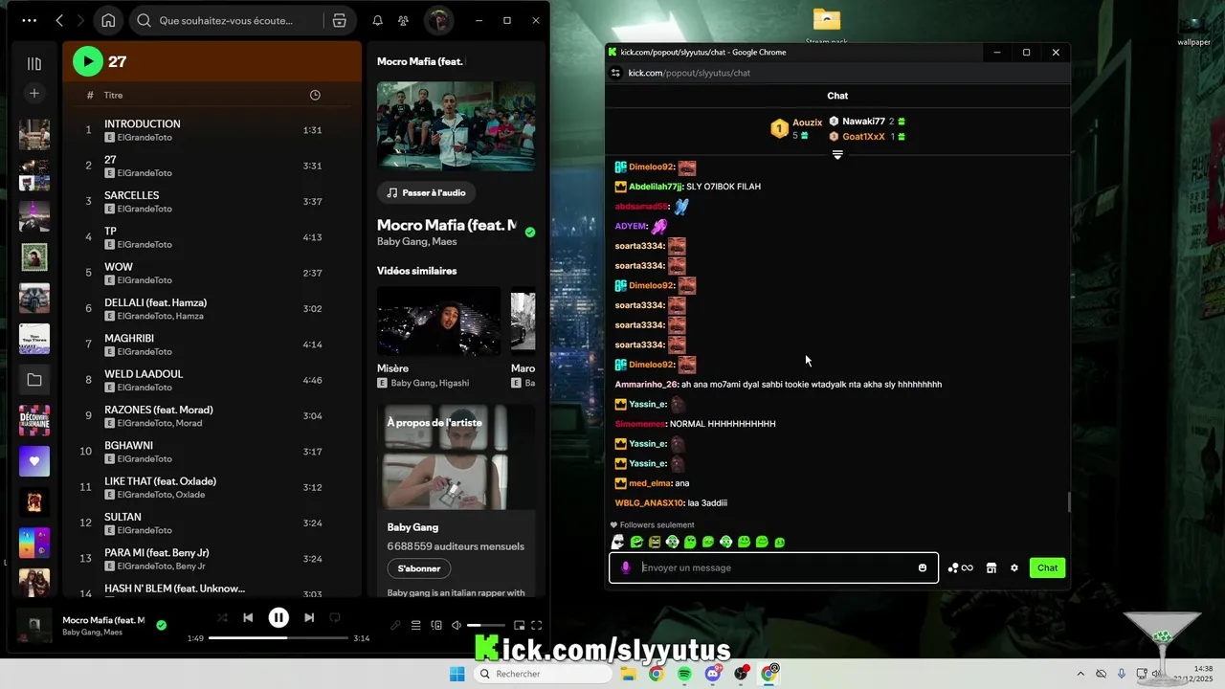
Task: Open the Spotify profile avatar menu
Action: (x=439, y=20)
